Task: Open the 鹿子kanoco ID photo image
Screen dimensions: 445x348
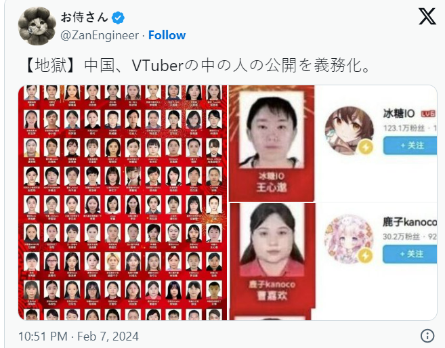Action: pyautogui.click(x=272, y=255)
